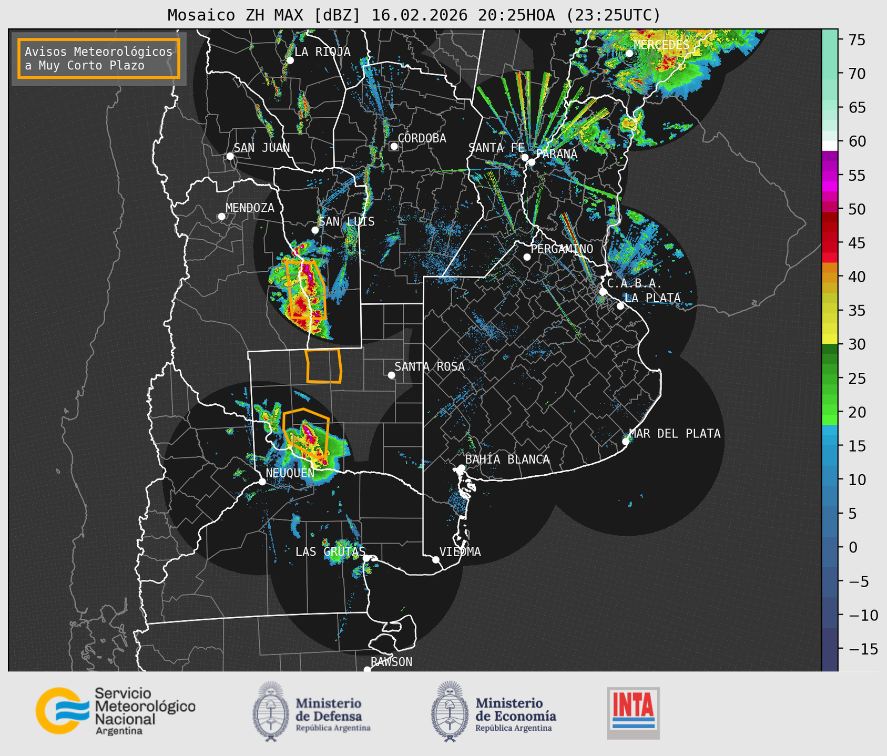Click the LAS GRUTAS city label
The image size is (887, 756).
tap(330, 551)
